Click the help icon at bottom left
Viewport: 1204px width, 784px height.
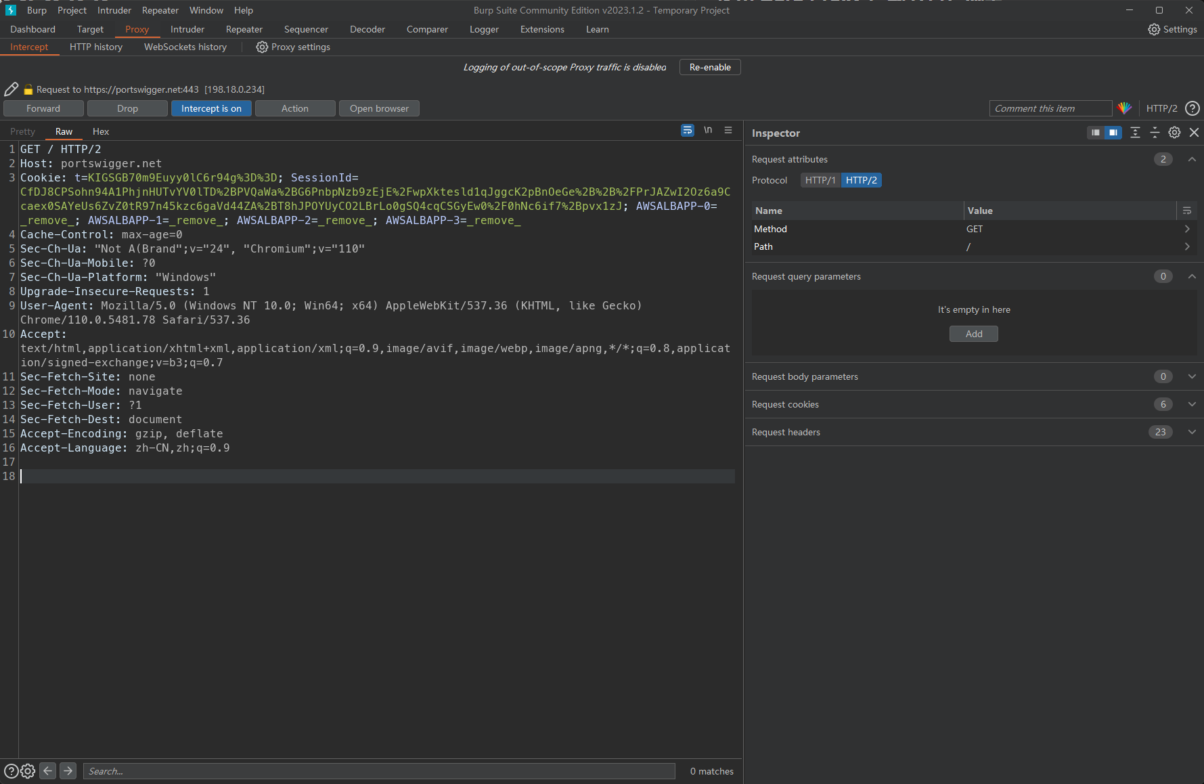[12, 770]
